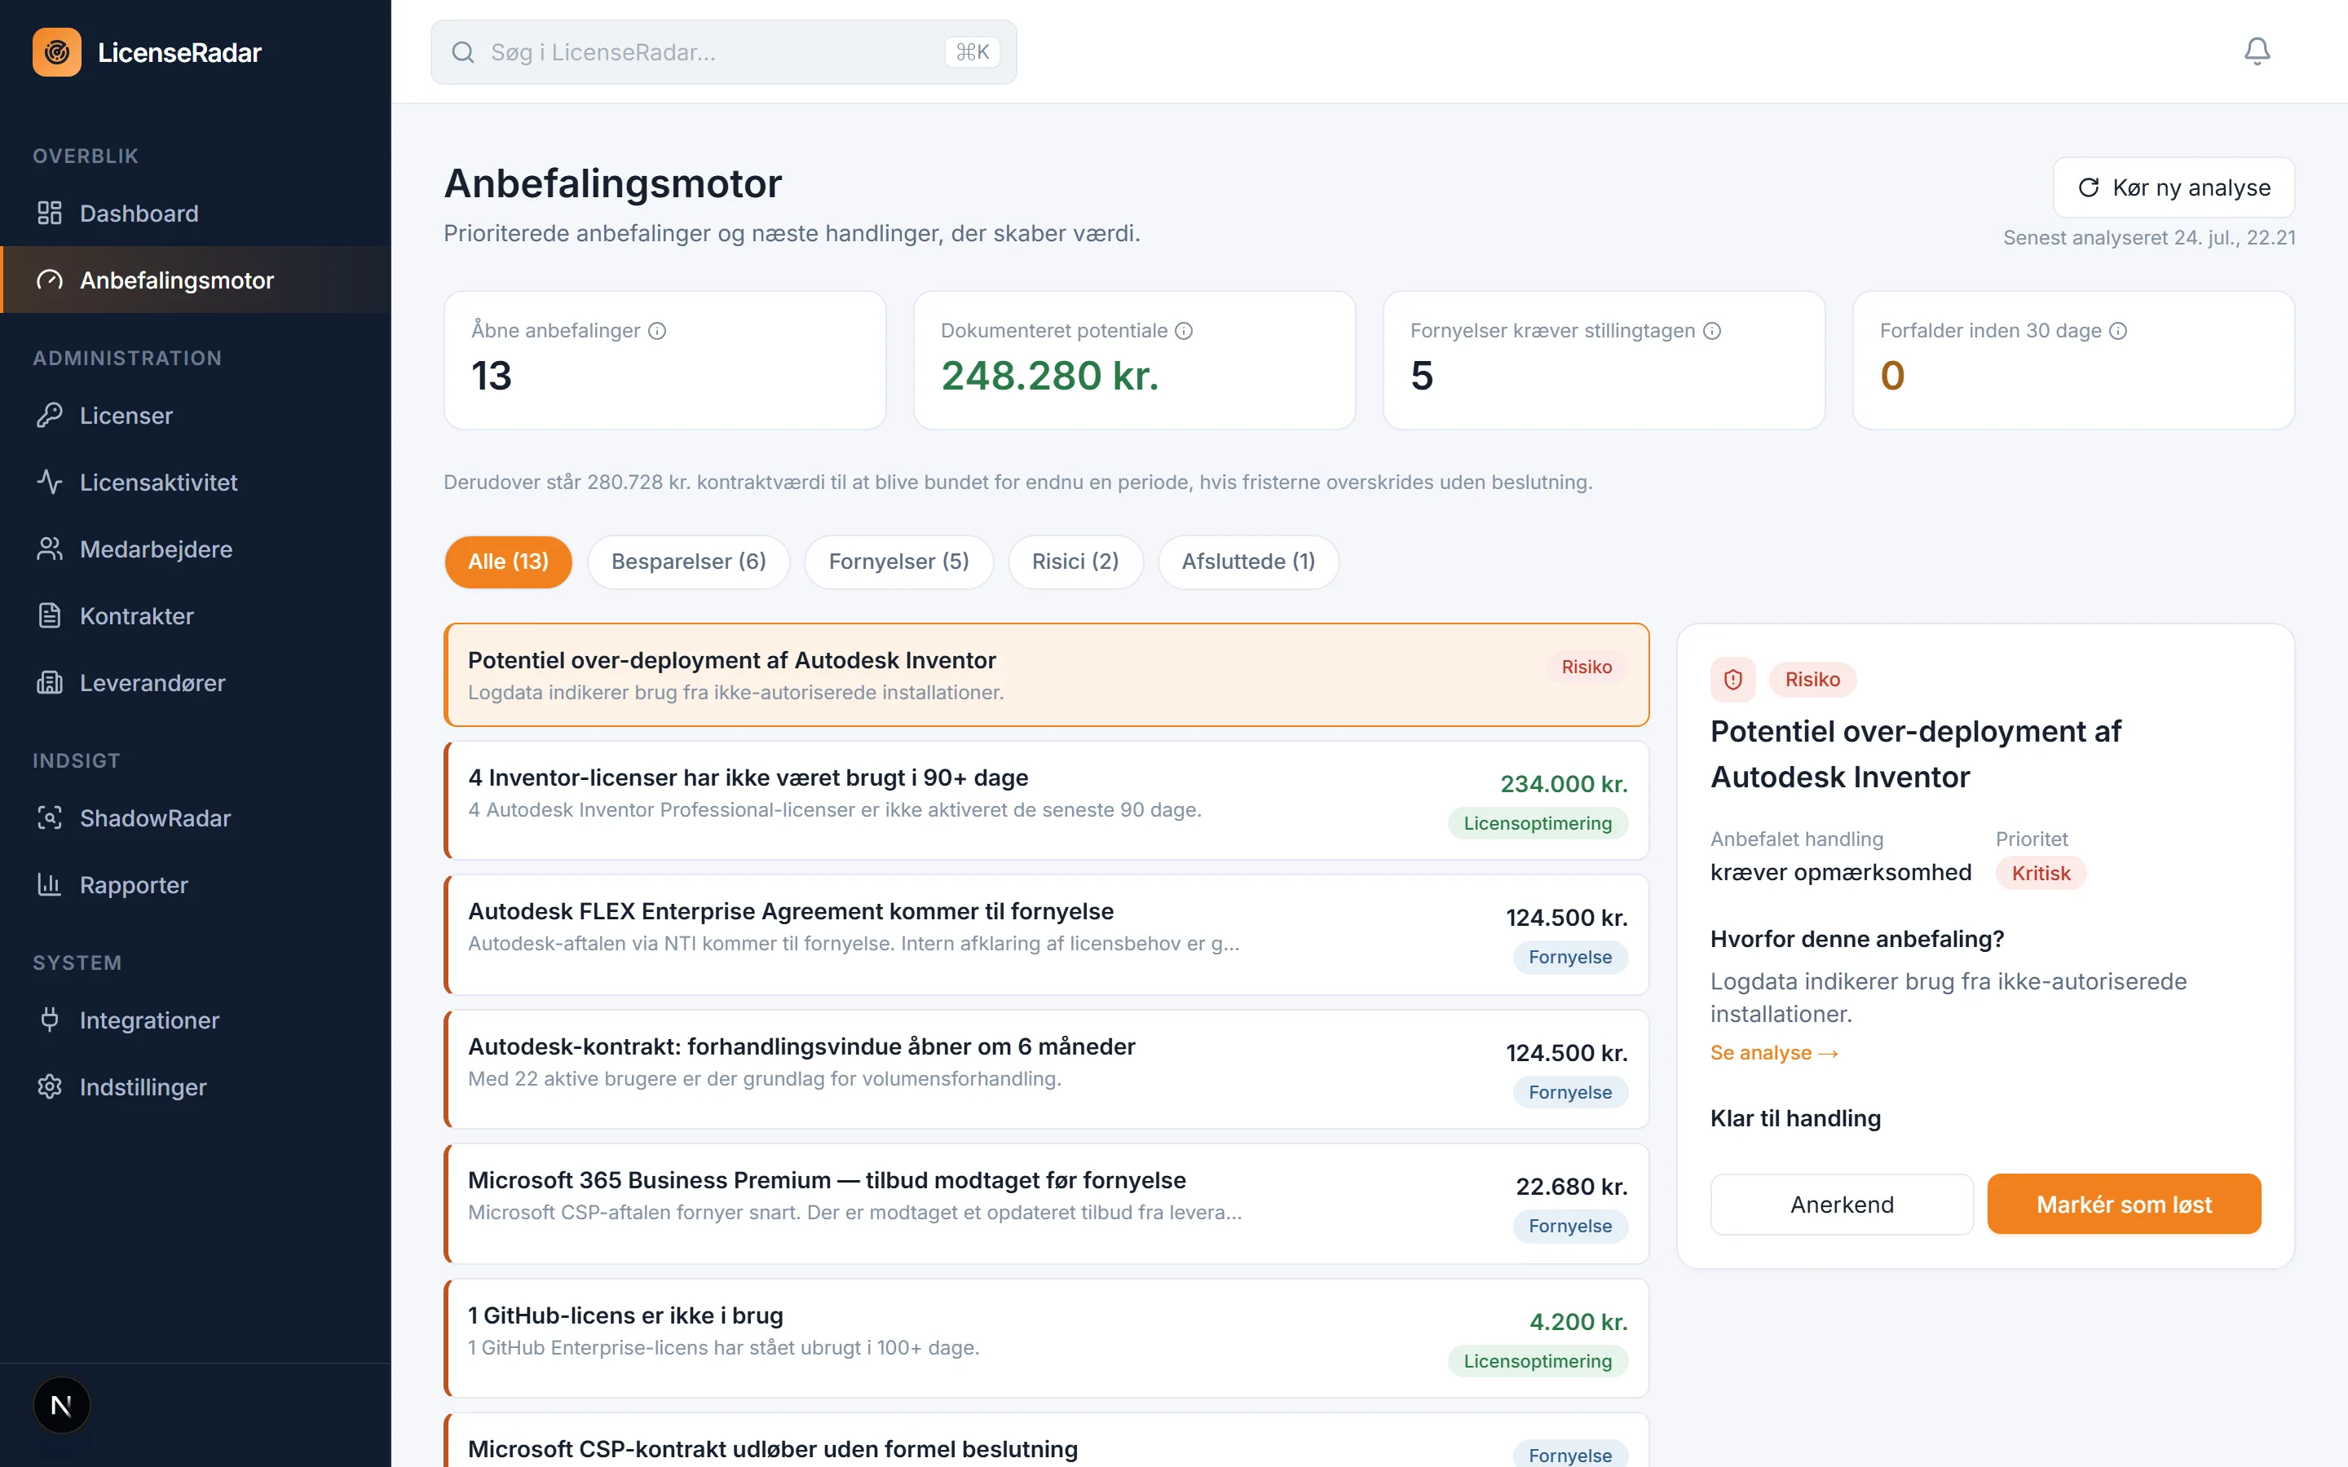Go to Licenser section
The height and width of the screenshot is (1467, 2348).
pyautogui.click(x=196, y=416)
